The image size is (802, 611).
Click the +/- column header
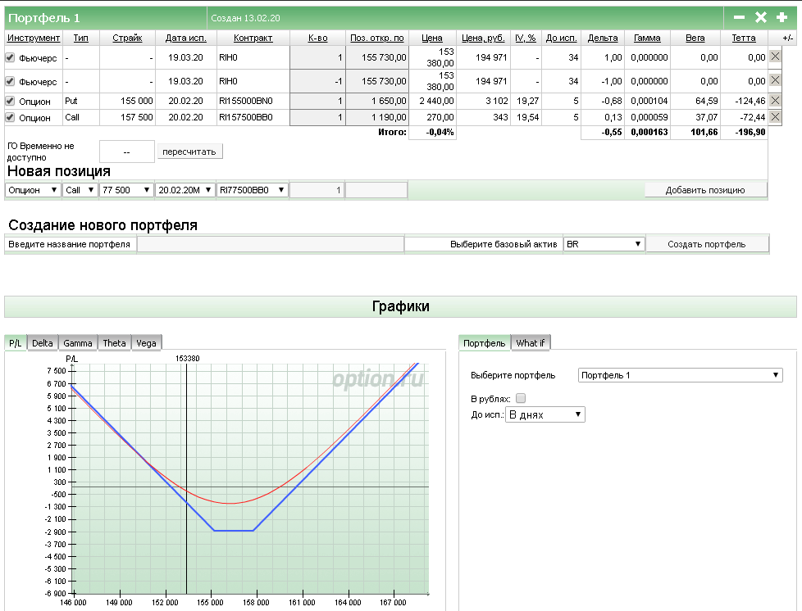point(787,38)
